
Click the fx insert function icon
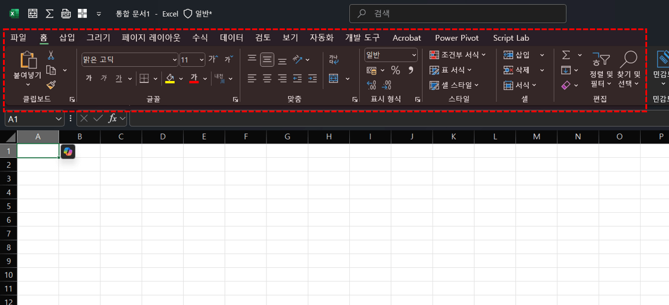pos(113,119)
